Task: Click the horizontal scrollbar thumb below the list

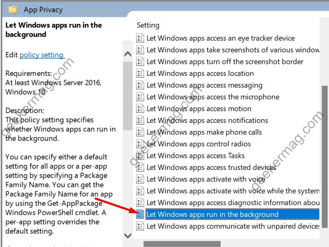Action: 182,244
